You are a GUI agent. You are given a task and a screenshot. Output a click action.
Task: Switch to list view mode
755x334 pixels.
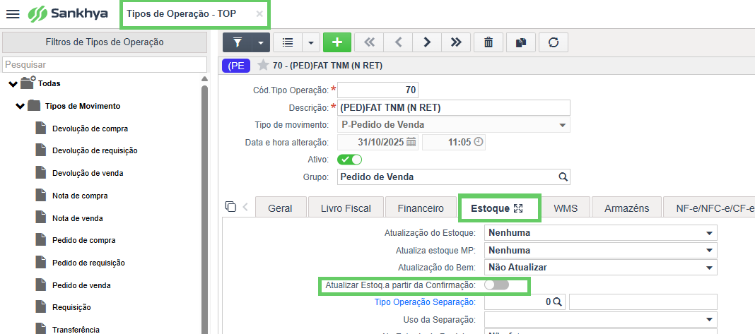point(288,42)
